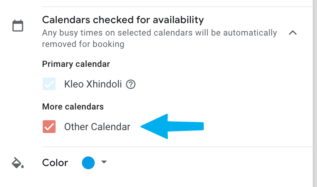Select the blue color swatch circle
The image size is (317, 187).
tap(88, 163)
